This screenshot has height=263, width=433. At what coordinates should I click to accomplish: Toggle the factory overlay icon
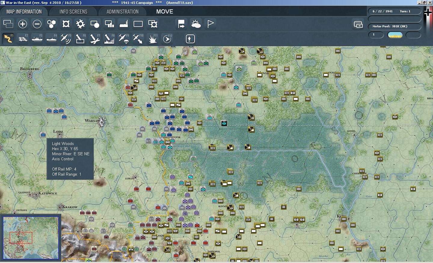tap(124, 24)
